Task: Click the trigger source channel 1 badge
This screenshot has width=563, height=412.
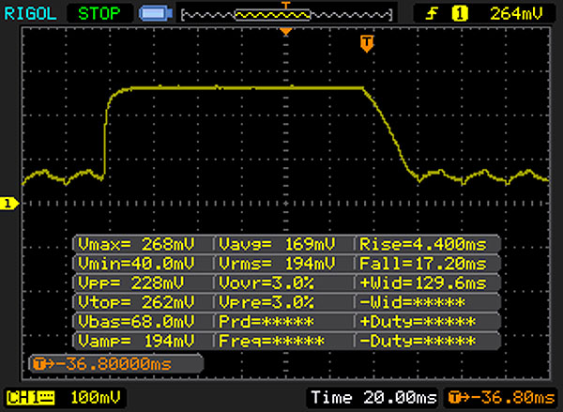Action: [461, 13]
